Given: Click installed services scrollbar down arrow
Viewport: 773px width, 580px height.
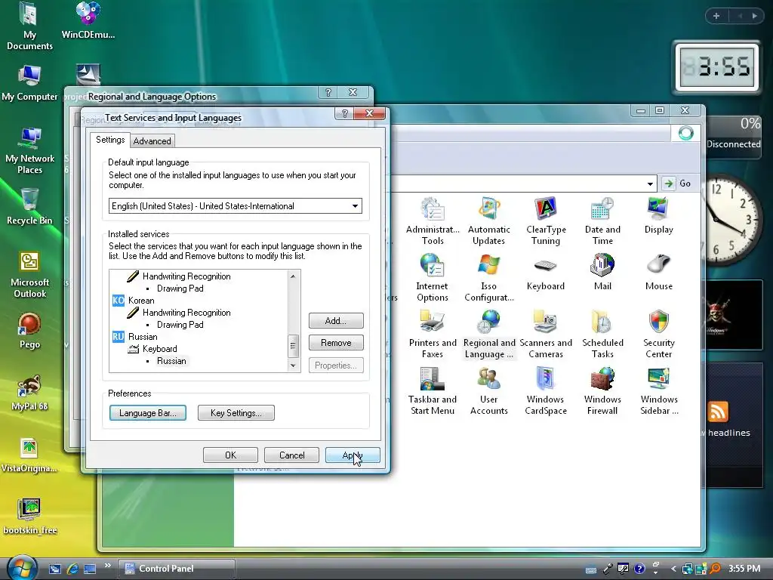Looking at the screenshot, I should click(x=293, y=366).
